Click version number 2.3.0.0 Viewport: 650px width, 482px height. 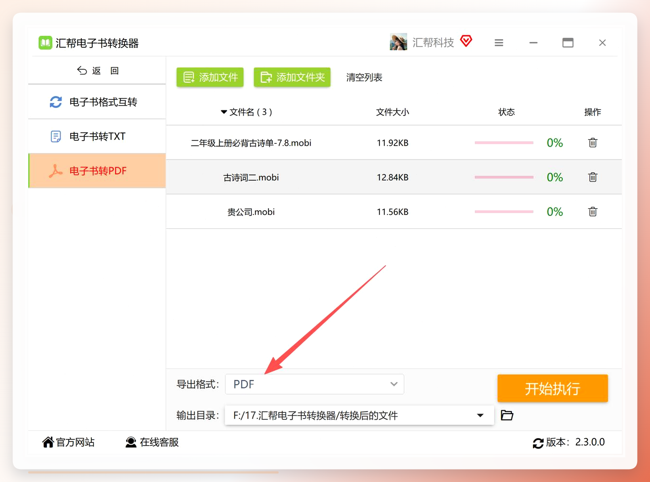click(x=590, y=442)
